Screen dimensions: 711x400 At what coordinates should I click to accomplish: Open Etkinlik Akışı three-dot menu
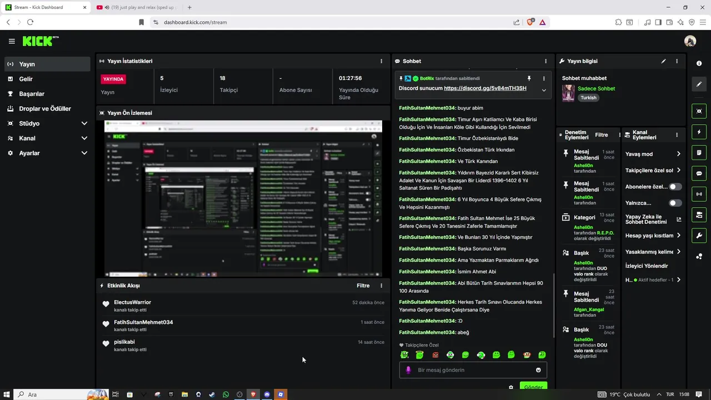381,286
